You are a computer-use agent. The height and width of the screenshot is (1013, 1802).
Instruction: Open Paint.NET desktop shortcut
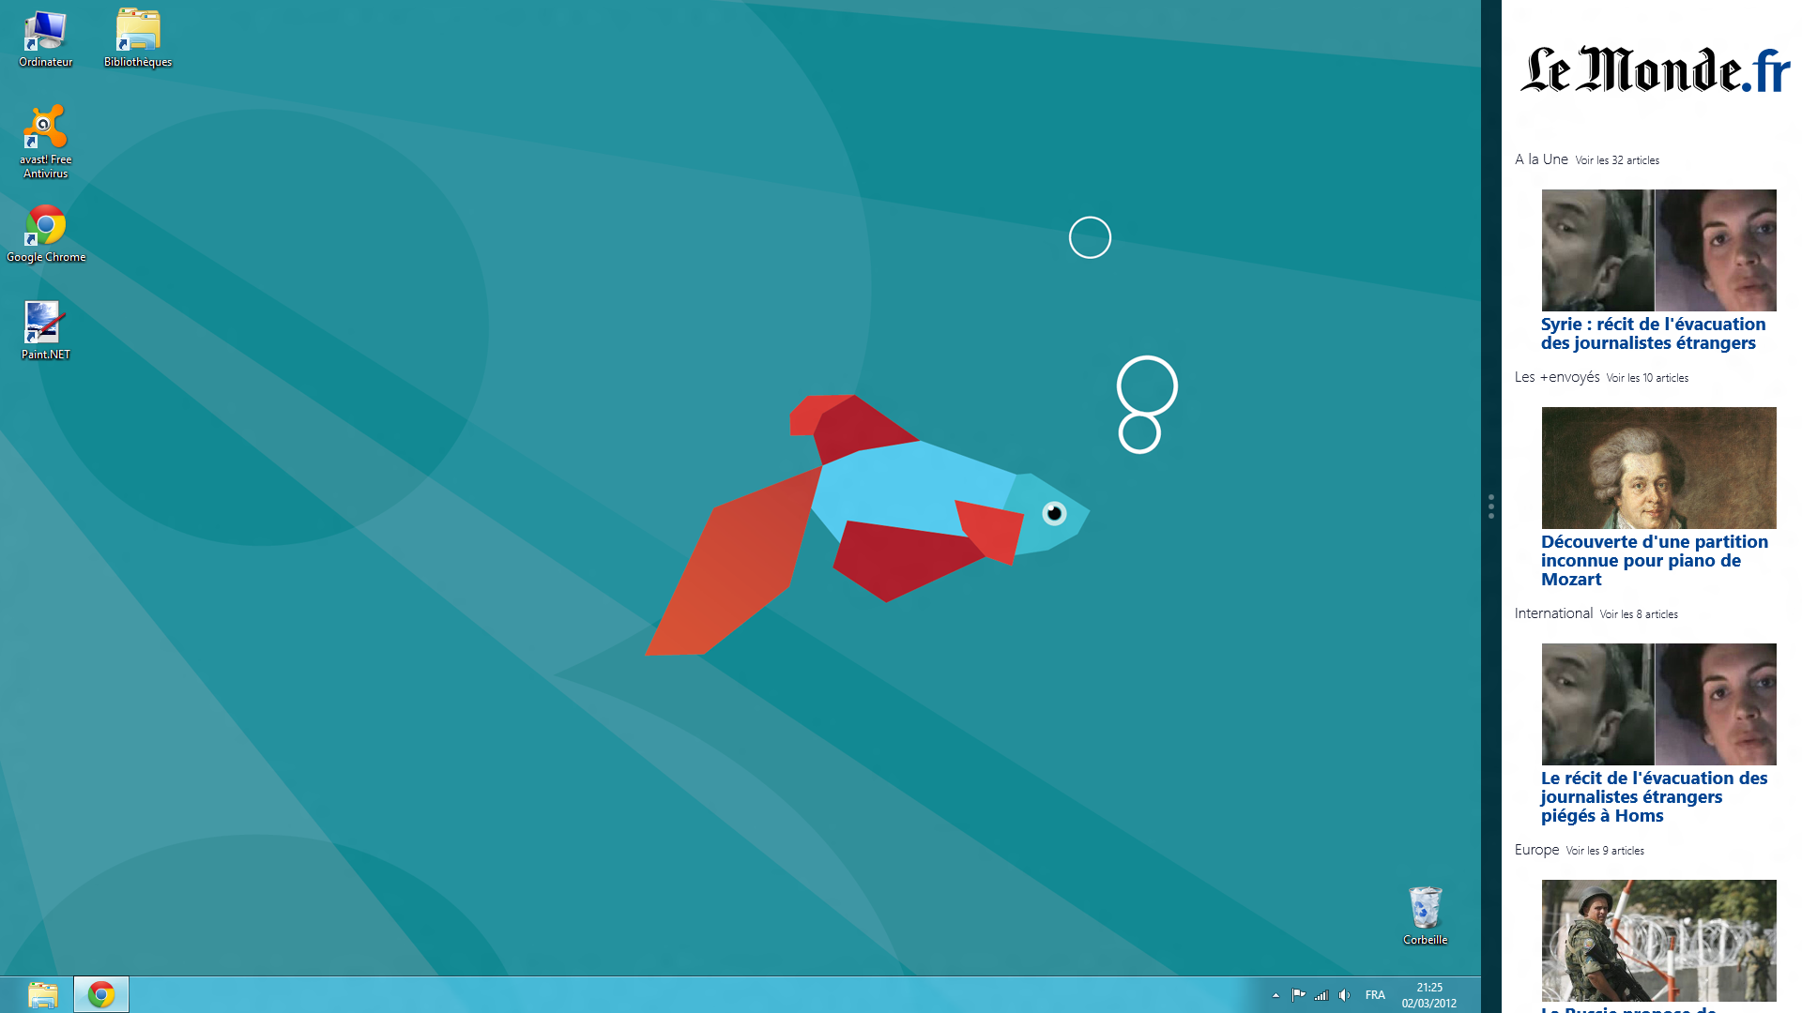click(45, 331)
